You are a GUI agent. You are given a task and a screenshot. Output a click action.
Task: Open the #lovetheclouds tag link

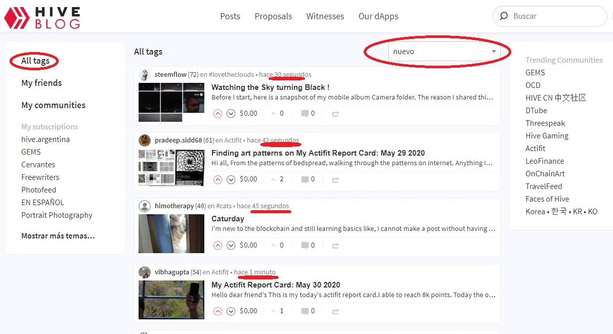pyautogui.click(x=231, y=75)
